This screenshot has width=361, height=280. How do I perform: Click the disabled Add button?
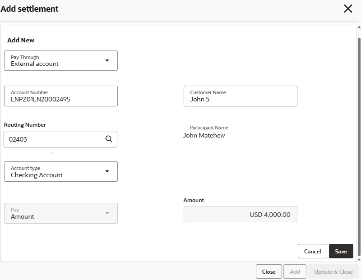[x=295, y=271]
